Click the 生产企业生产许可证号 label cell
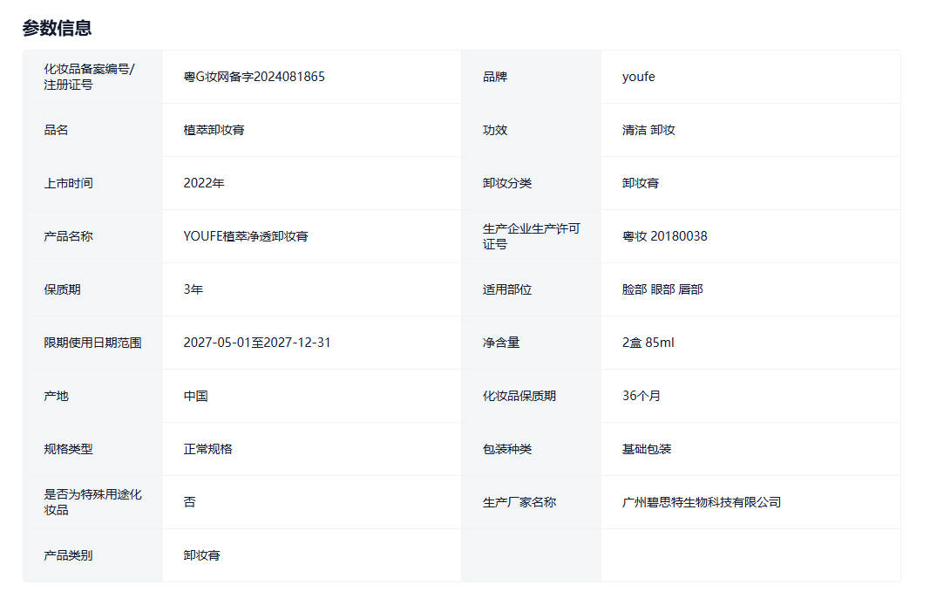Viewport: 930px width, 605px height. (x=531, y=236)
